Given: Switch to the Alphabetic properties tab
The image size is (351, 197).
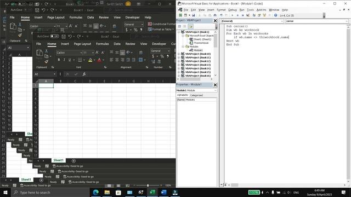Looking at the screenshot, I should point(183,95).
